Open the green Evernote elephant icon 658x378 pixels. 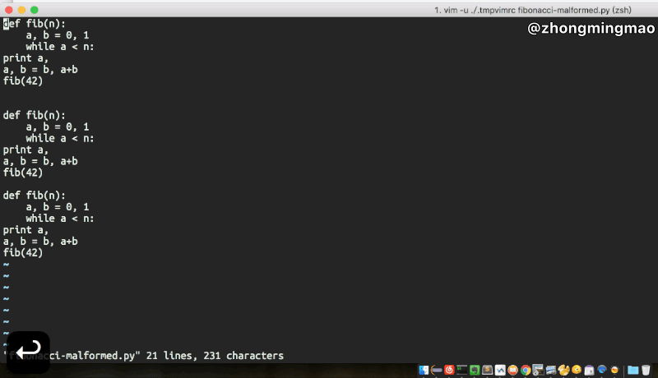[x=475, y=370]
